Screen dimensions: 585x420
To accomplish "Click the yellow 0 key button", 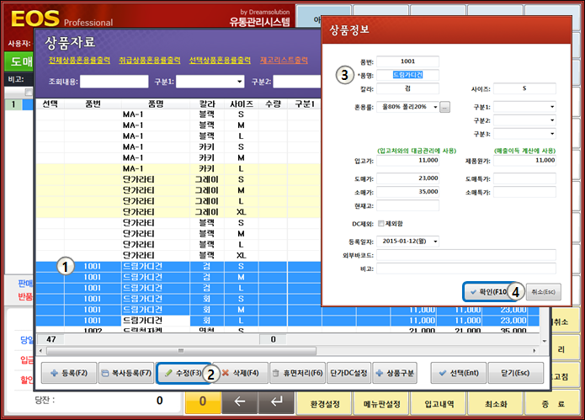I will (x=203, y=401).
